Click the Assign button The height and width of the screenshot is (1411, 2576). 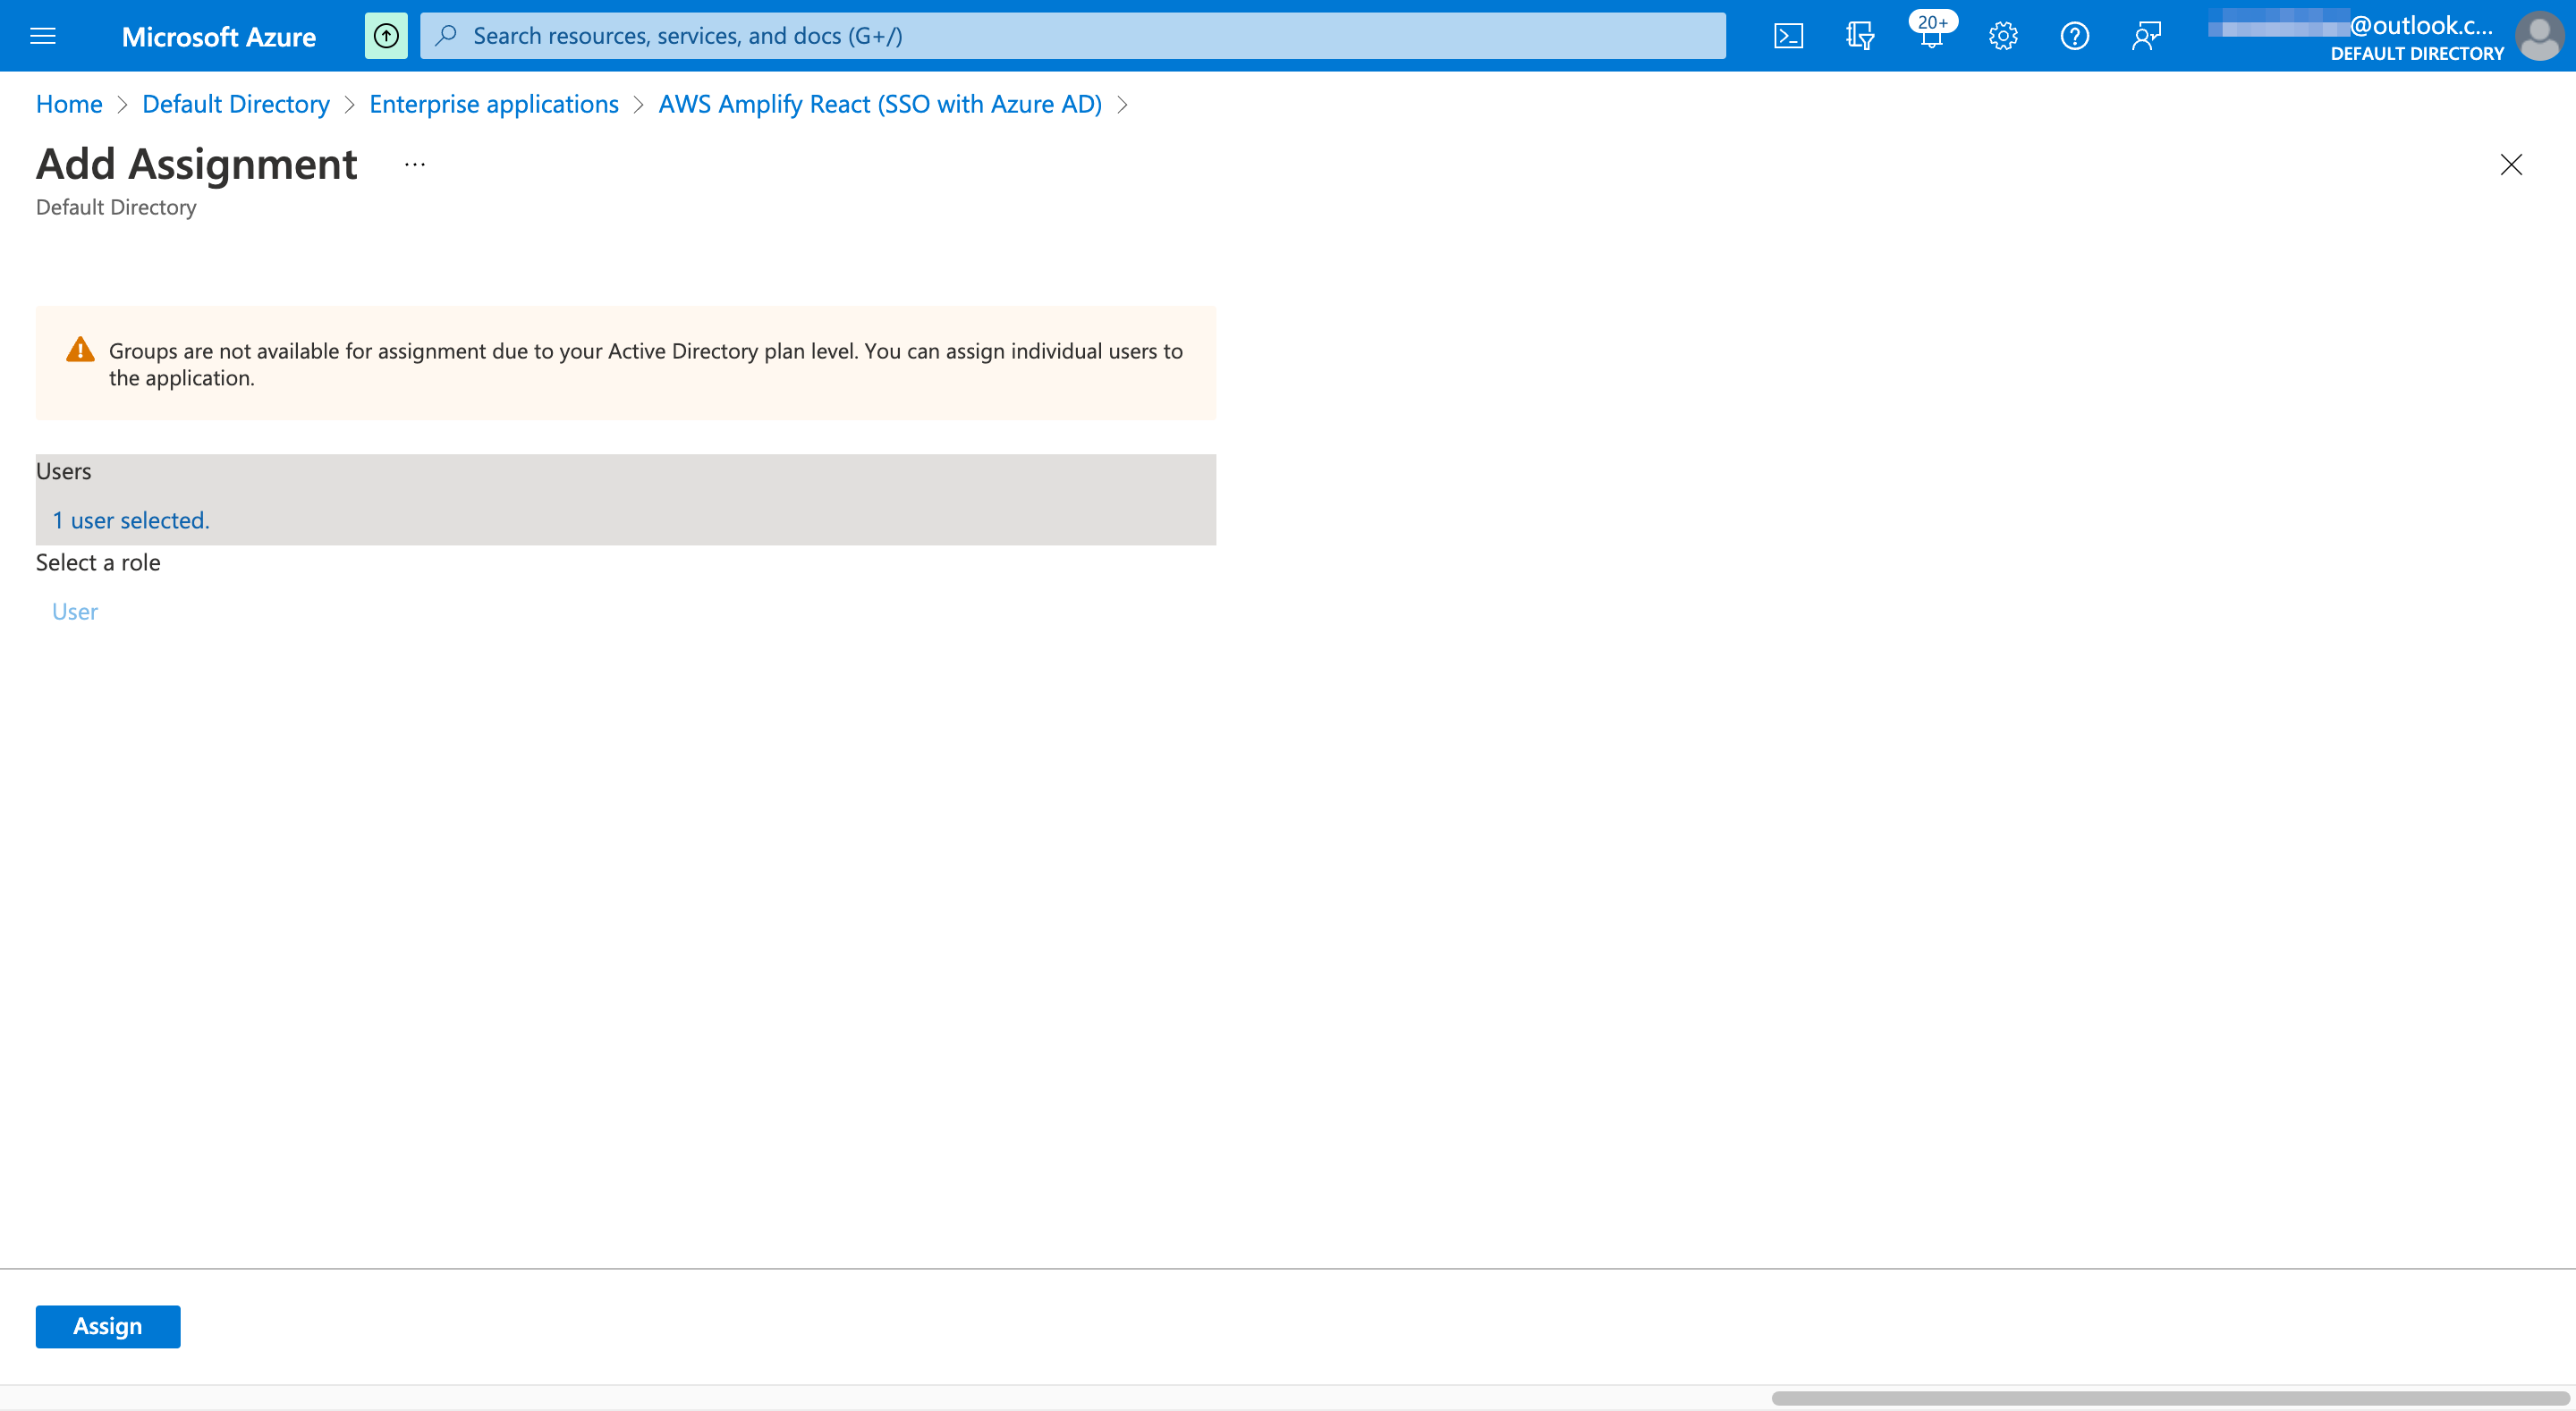pyautogui.click(x=107, y=1326)
